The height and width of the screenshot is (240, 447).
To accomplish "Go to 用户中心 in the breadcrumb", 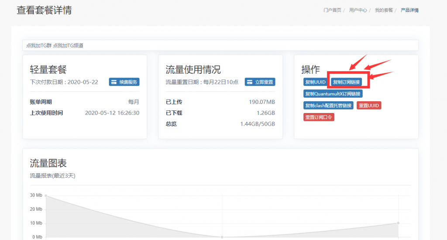I will click(358, 10).
